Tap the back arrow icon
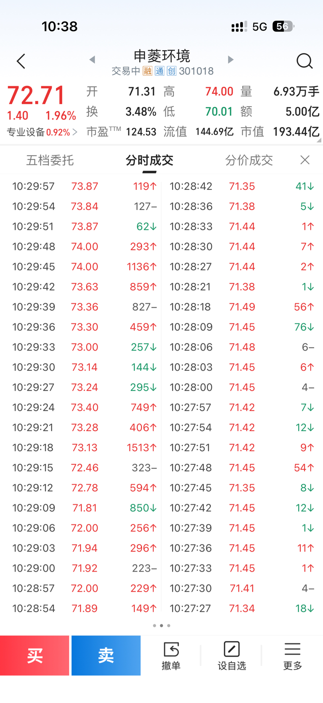323x703 pixels. point(21,61)
